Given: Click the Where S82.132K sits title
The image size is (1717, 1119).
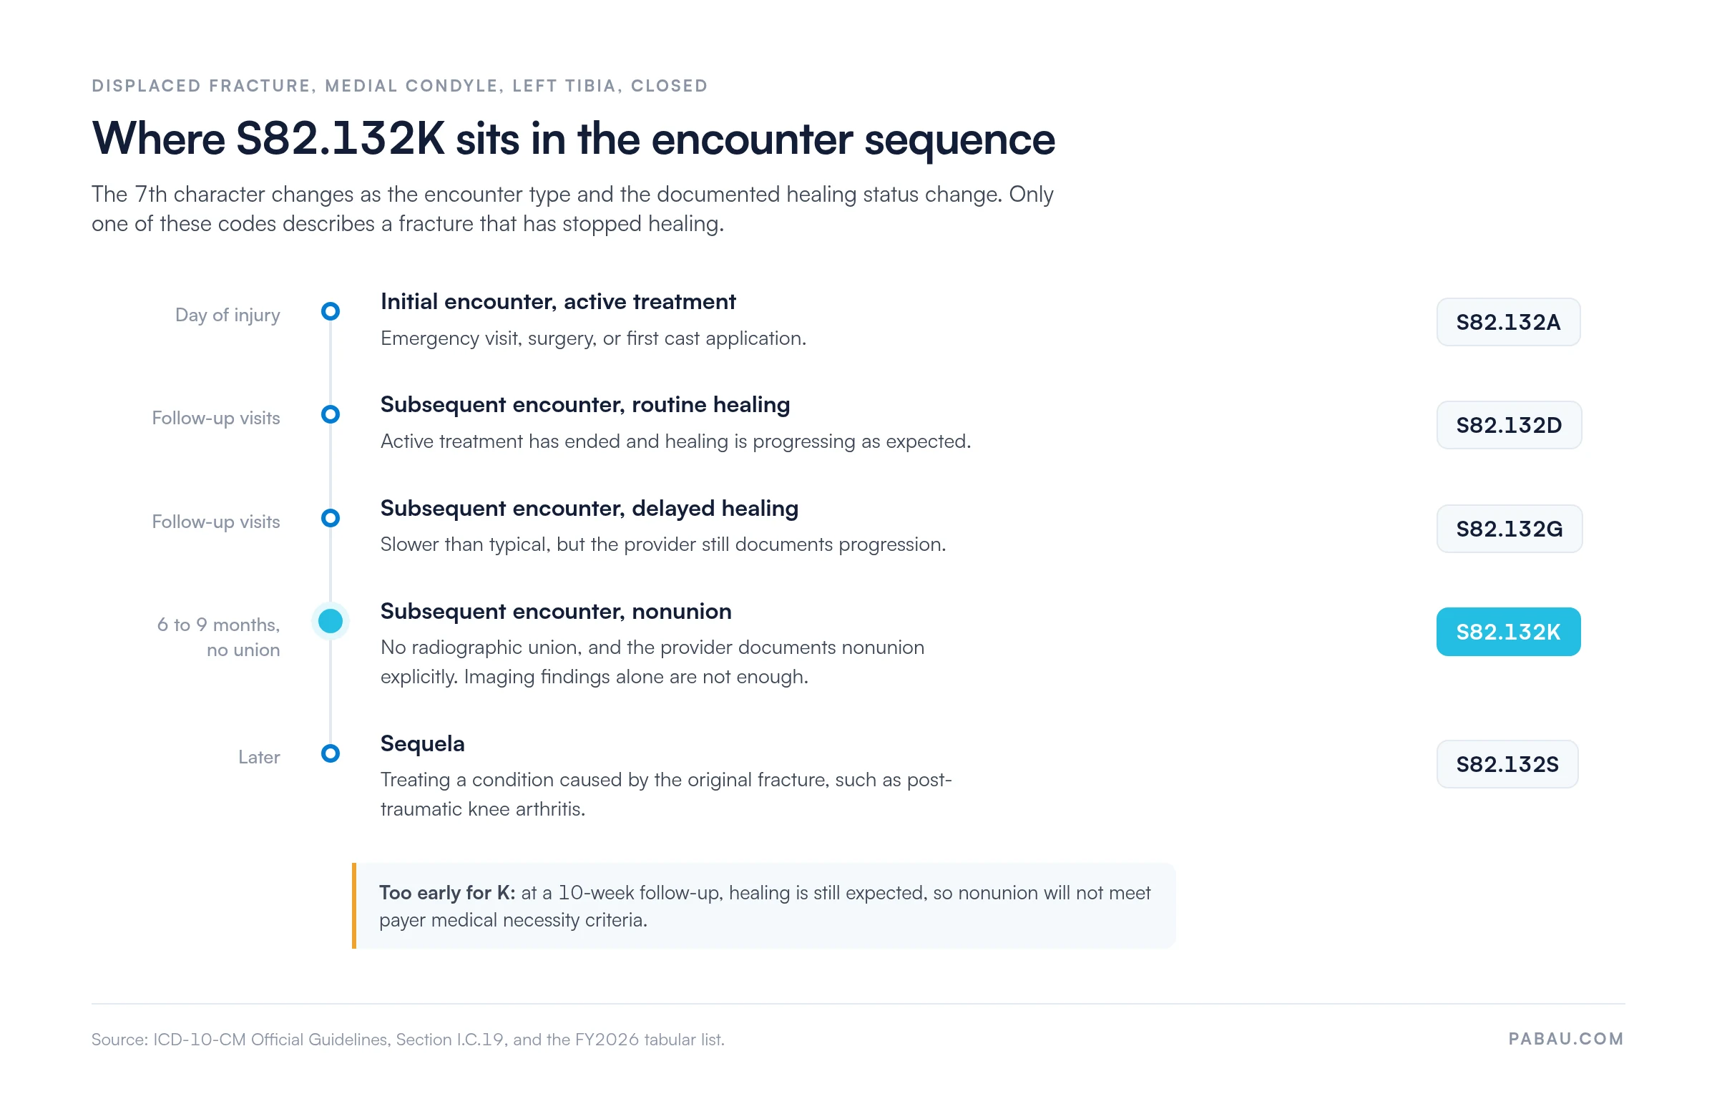Looking at the screenshot, I should coord(573,139).
